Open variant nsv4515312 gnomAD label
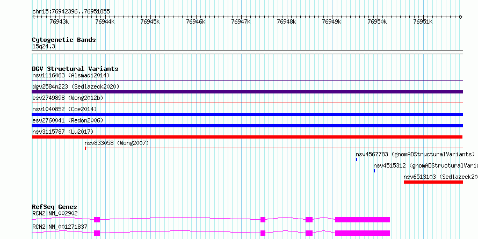Image resolution: width=478 pixels, height=239 pixels. pos(425,165)
